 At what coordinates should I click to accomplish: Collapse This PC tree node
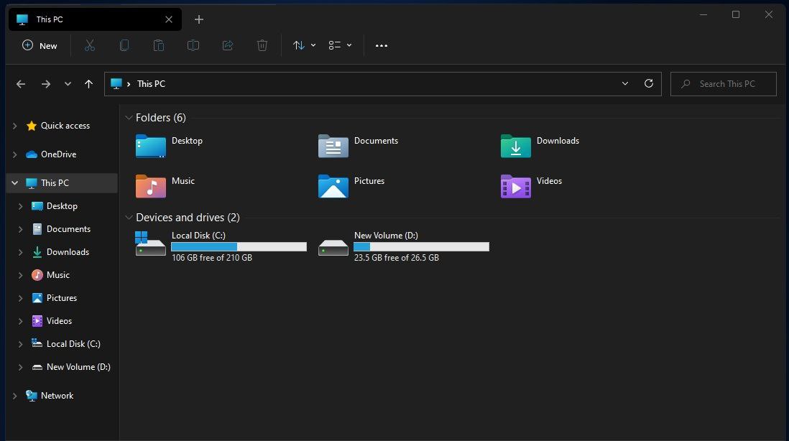pos(14,183)
